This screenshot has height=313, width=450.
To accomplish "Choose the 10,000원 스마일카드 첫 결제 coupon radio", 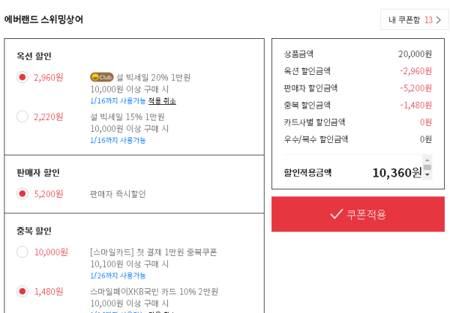I will pos(22,252).
